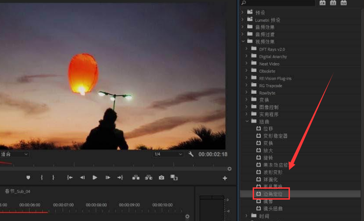Click the Lift button icon
The width and height of the screenshot is (364, 221).
point(135,177)
